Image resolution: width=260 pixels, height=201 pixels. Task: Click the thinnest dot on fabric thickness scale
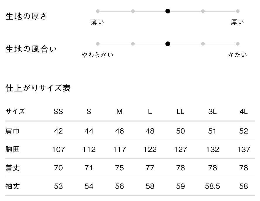[98, 11]
